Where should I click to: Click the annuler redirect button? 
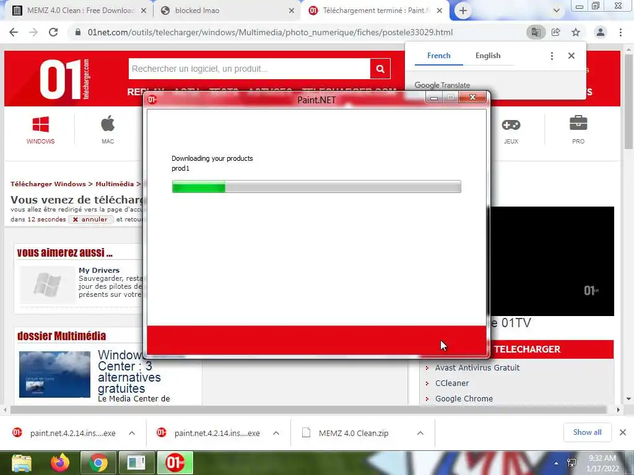90,220
